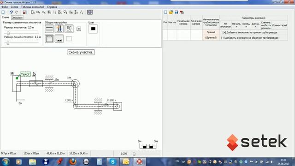
Task: Select the 'T' callout element tool
Action: point(65,12)
